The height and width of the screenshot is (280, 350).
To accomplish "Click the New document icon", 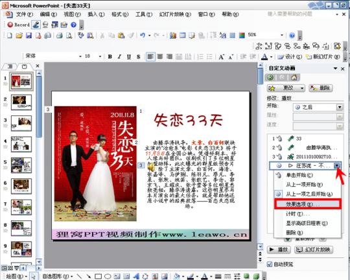I will click(x=9, y=35).
